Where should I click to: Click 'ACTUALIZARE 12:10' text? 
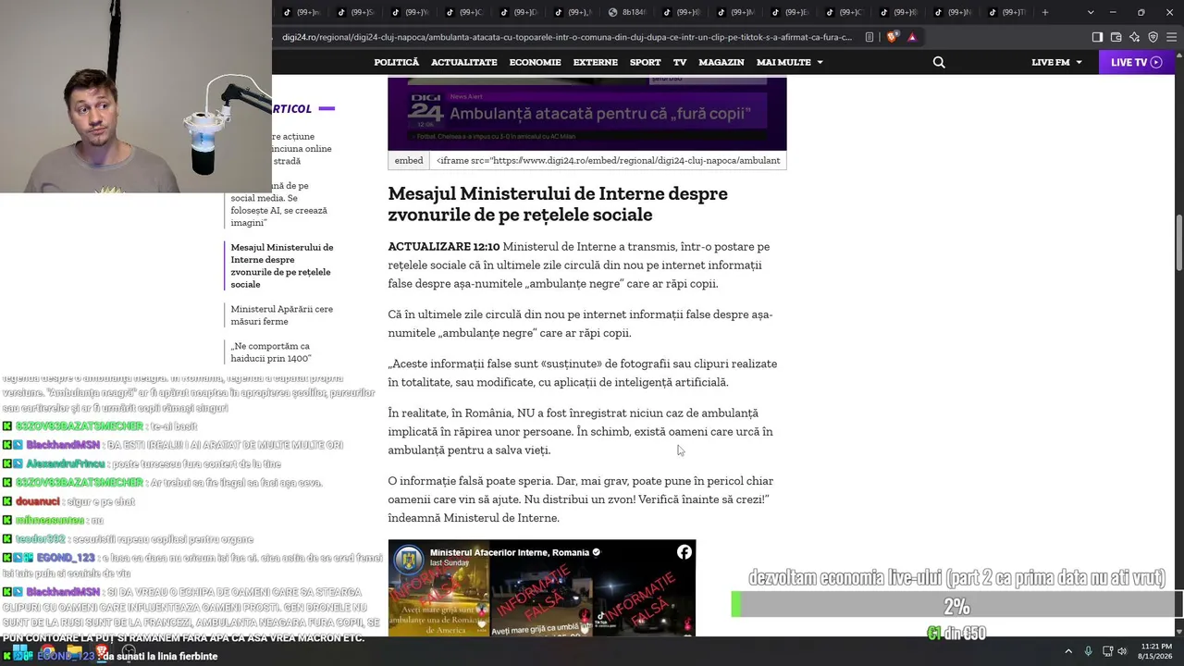click(444, 247)
